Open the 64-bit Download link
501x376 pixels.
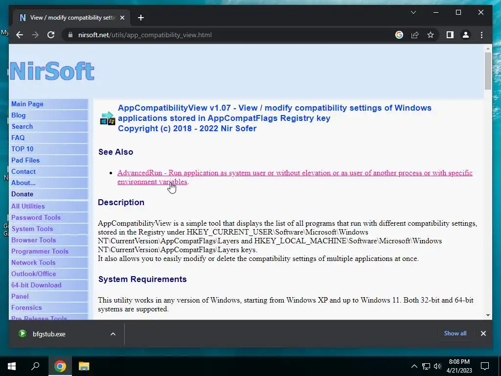coord(36,285)
